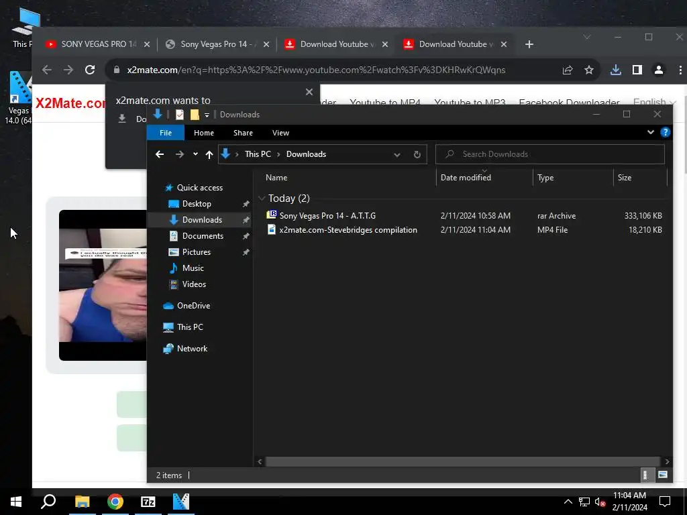Open the Home ribbon tab
This screenshot has width=687, height=515.
click(x=204, y=133)
